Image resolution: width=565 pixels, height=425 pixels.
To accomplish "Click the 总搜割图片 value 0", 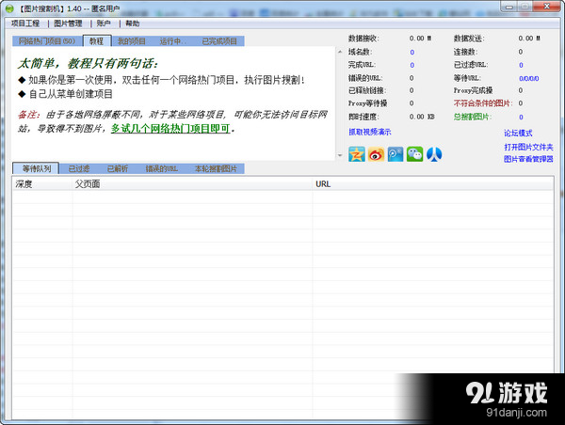I will point(521,117).
